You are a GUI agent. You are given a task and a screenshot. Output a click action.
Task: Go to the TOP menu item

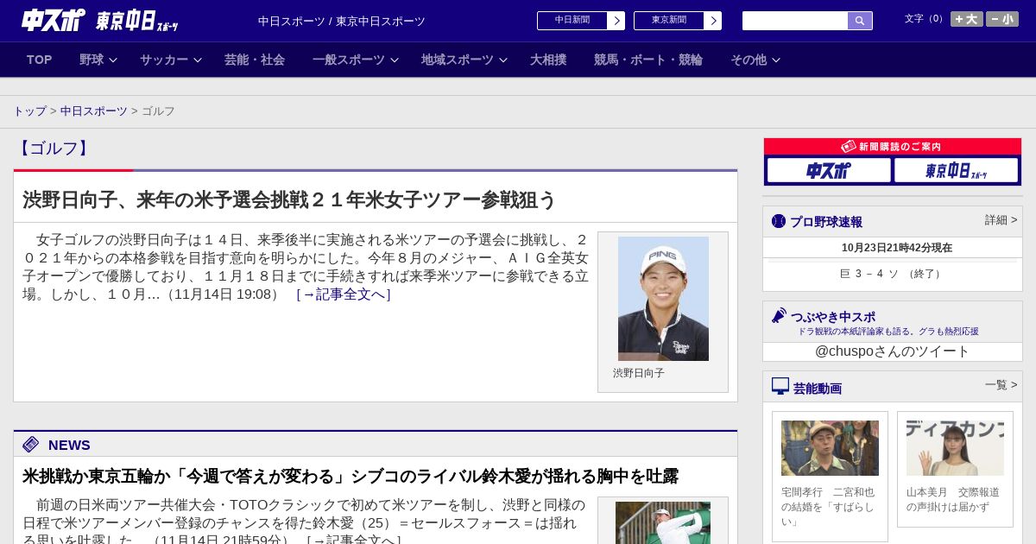pos(40,60)
